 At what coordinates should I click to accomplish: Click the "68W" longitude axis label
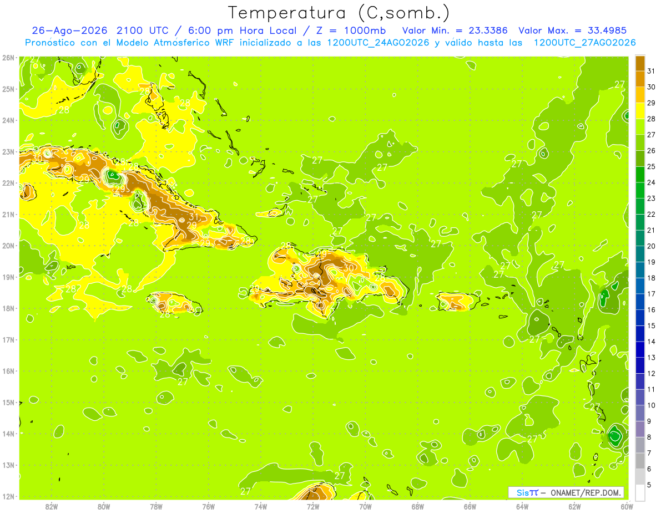[418, 506]
